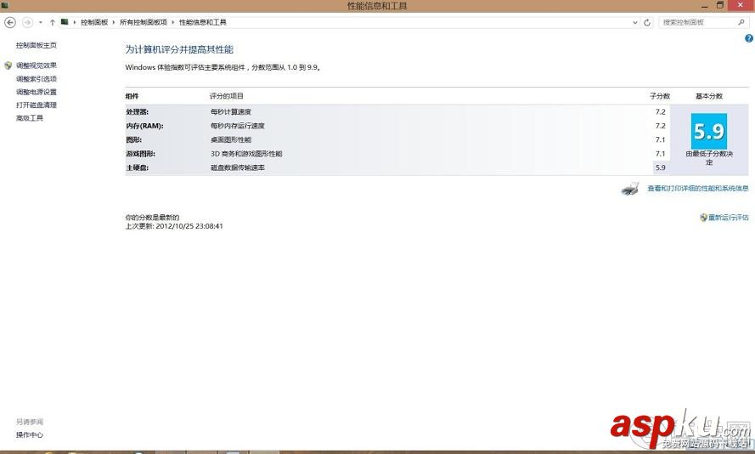This screenshot has height=454, width=755.
Task: Expand chevron after 所有控制面板项 breadcrumb
Action: coord(173,22)
